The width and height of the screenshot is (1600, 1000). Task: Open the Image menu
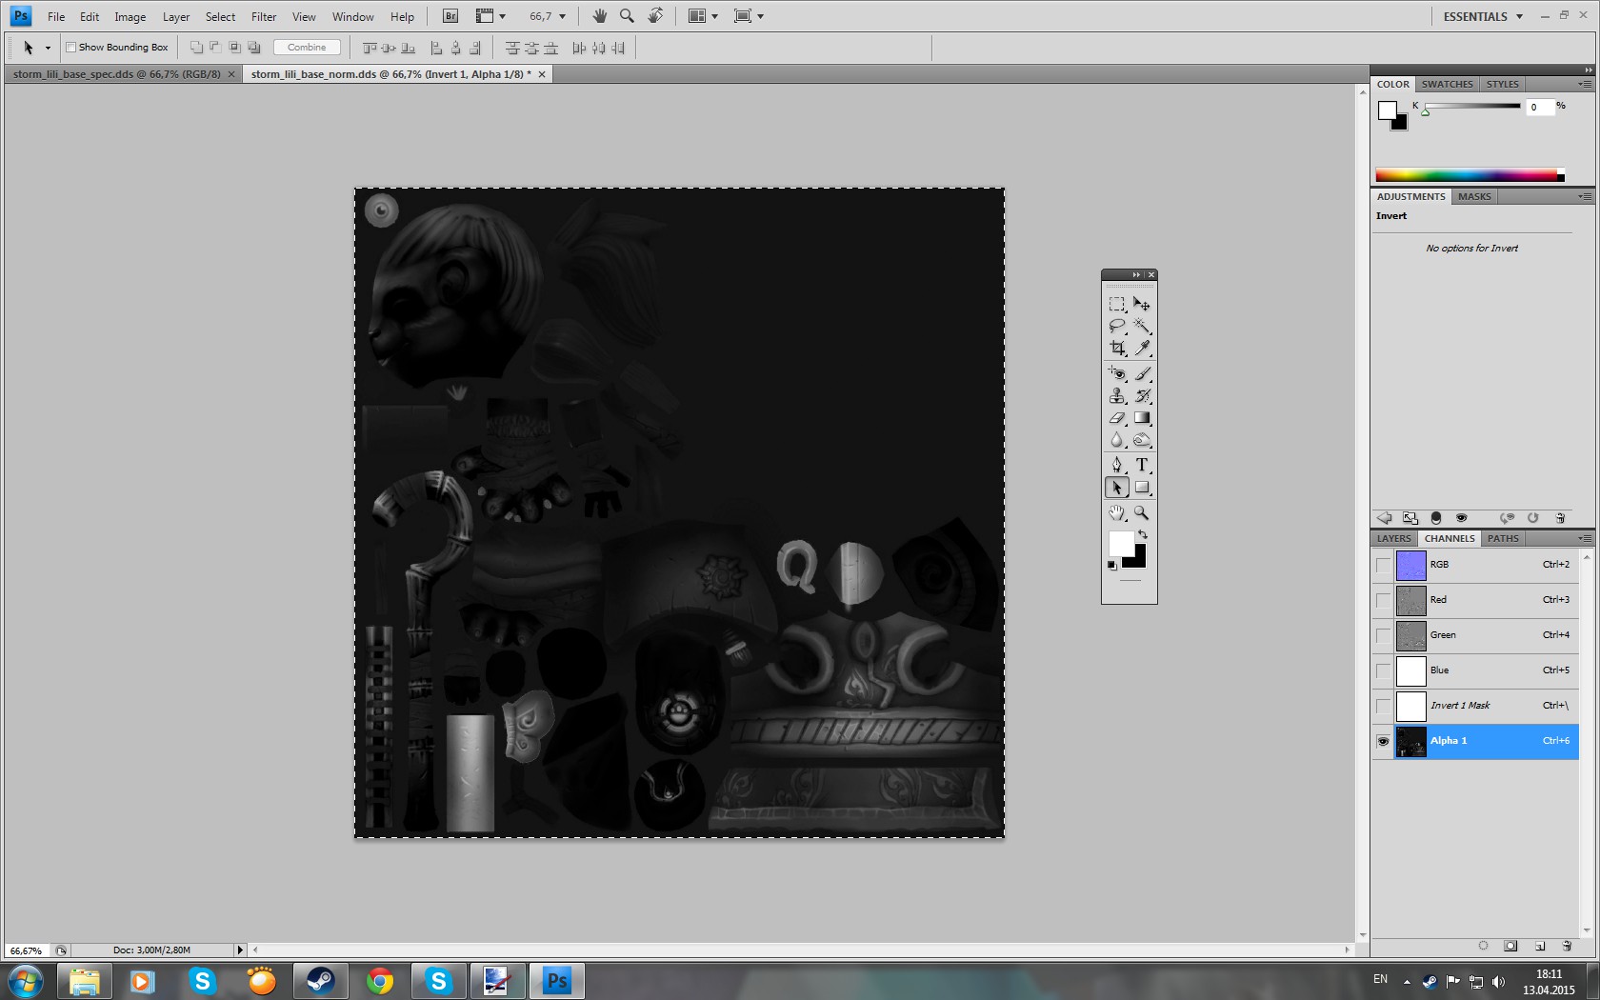click(x=130, y=16)
